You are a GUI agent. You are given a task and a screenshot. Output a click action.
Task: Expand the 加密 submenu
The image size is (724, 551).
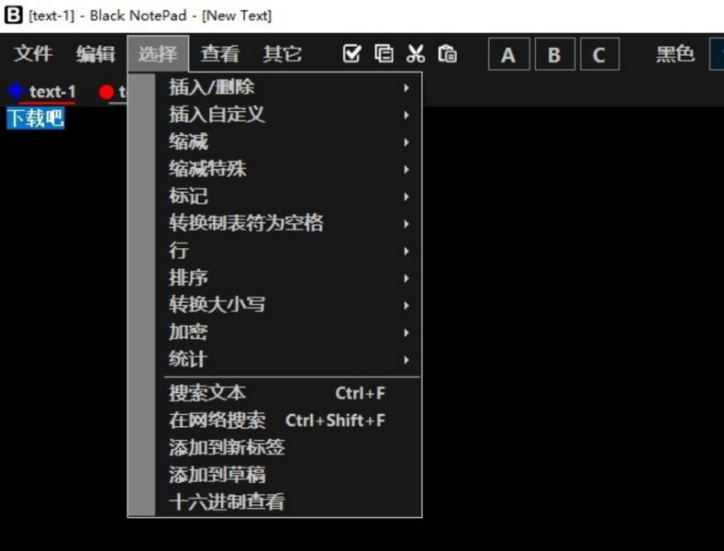tap(288, 332)
